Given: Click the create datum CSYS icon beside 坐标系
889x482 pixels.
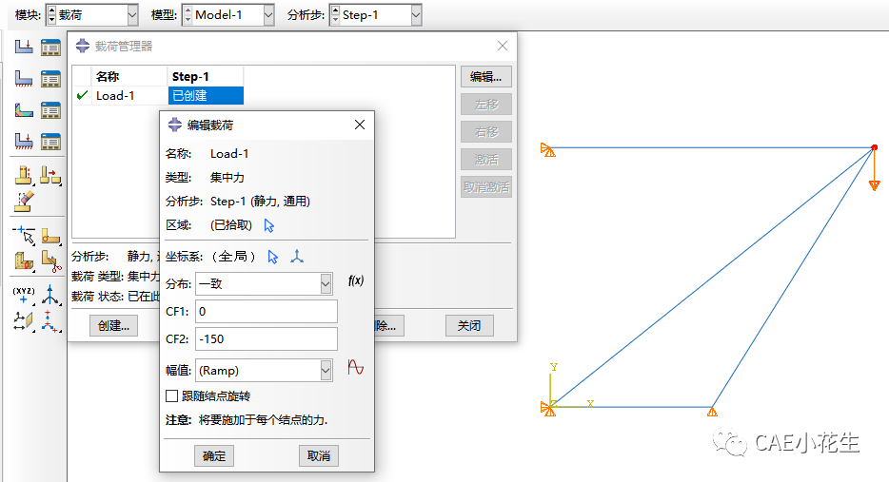Looking at the screenshot, I should [x=297, y=257].
